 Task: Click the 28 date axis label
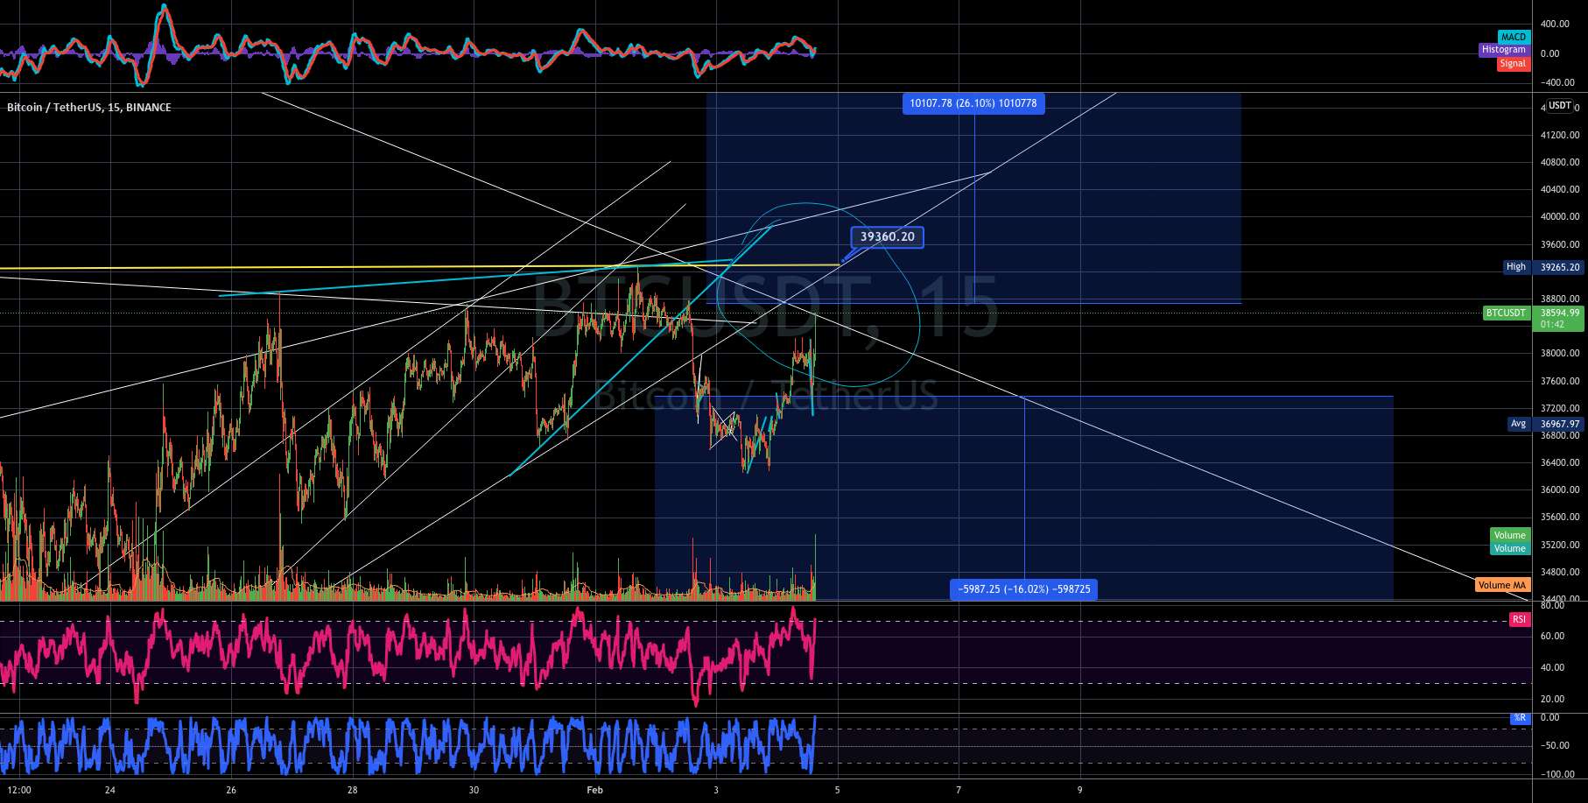point(352,790)
